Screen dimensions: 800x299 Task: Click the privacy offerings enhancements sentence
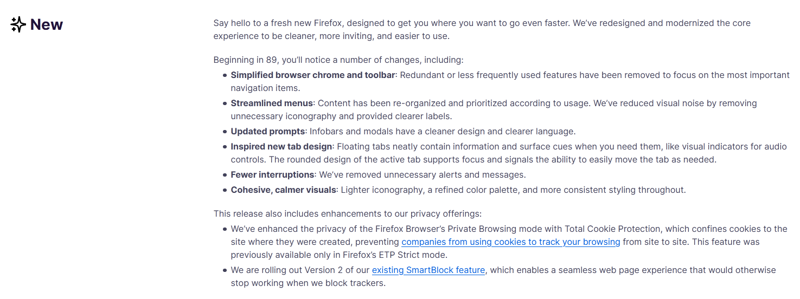348,213
